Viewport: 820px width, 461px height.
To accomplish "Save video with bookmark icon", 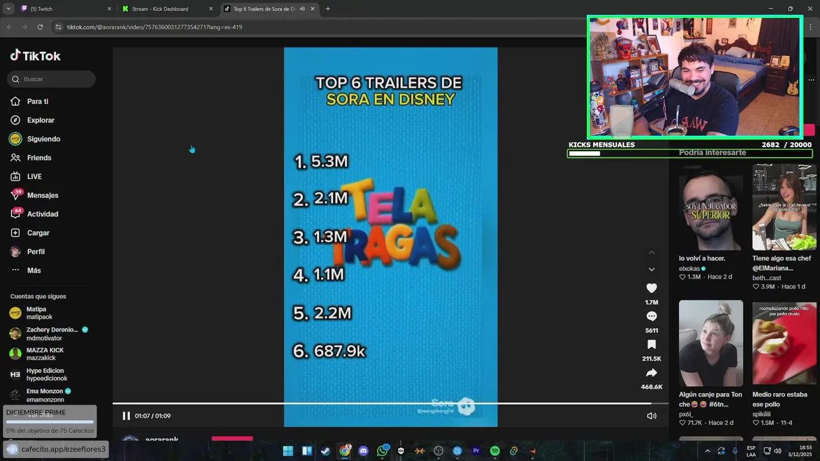I will pyautogui.click(x=652, y=344).
